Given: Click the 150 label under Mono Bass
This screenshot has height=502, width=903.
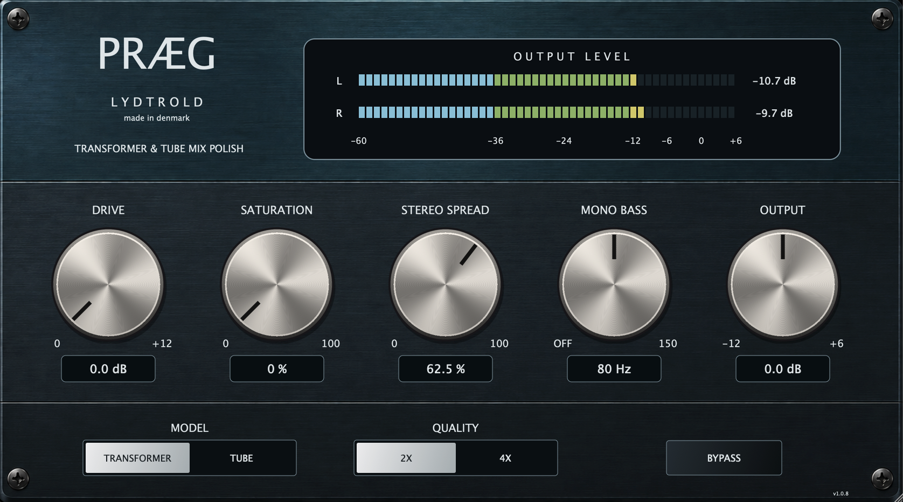Looking at the screenshot, I should pyautogui.click(x=668, y=344).
